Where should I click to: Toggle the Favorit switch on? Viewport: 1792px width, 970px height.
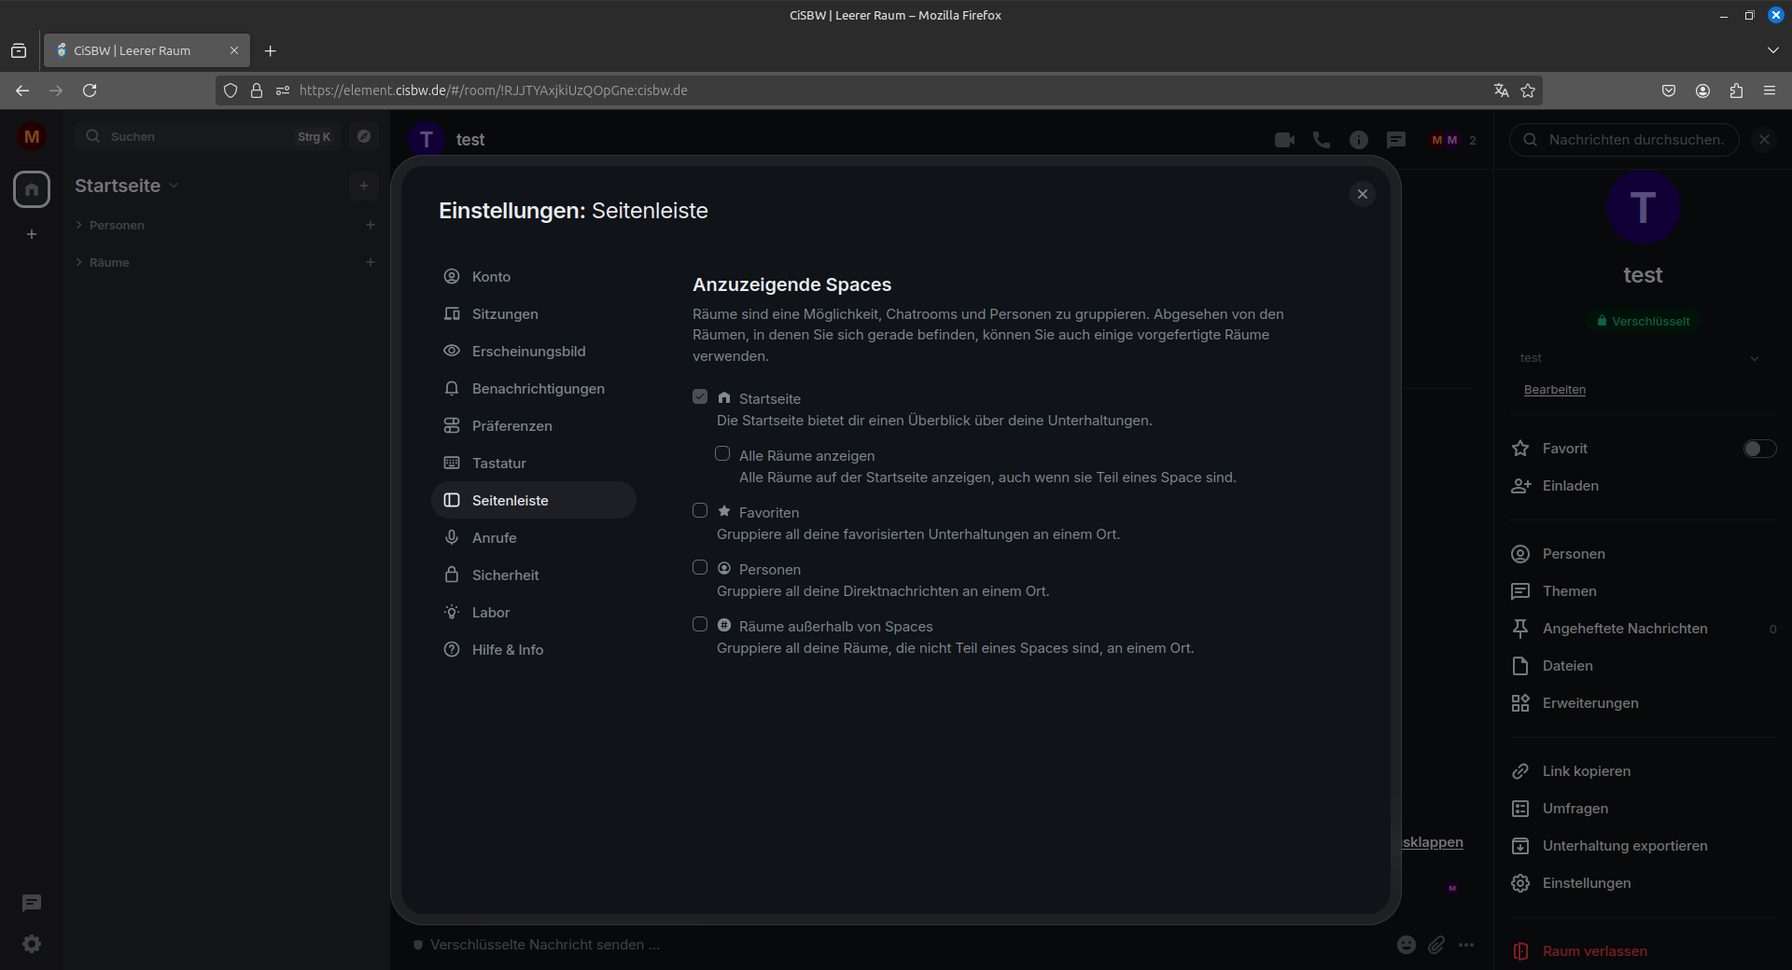click(x=1759, y=449)
